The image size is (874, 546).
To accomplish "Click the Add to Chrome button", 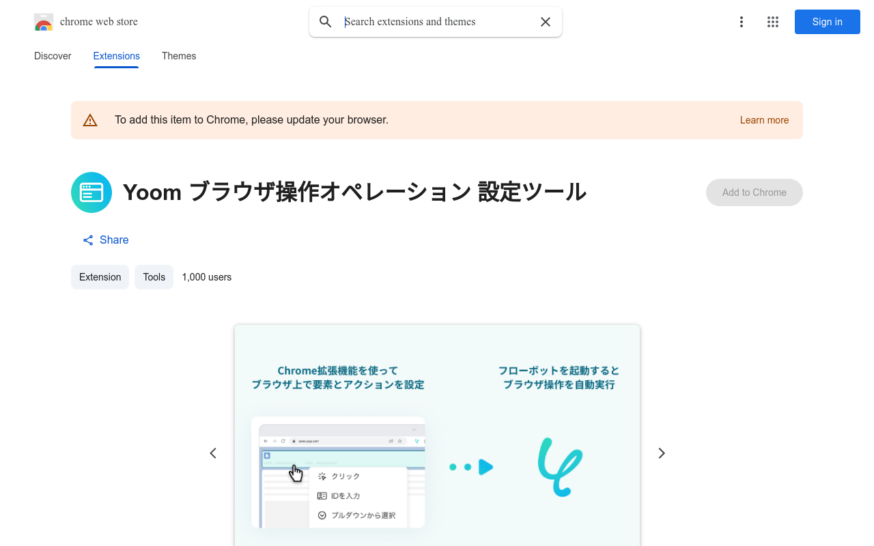I will [x=754, y=192].
